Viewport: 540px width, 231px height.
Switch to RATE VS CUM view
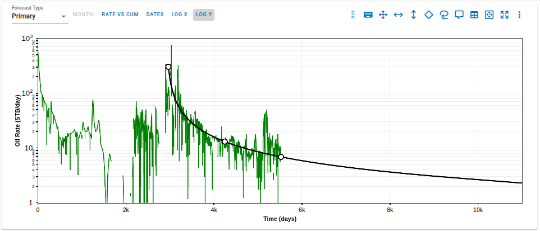click(120, 15)
